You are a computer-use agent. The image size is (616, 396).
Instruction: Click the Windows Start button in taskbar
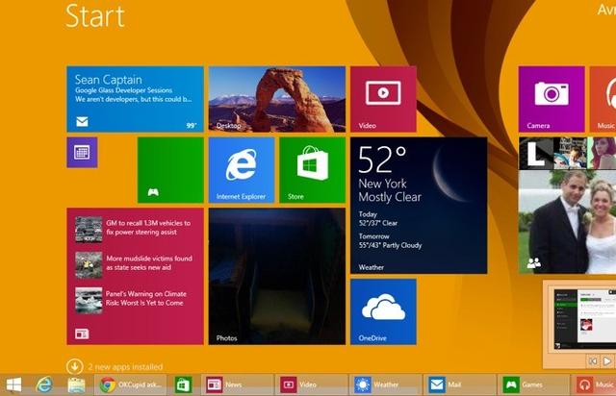[x=14, y=385]
